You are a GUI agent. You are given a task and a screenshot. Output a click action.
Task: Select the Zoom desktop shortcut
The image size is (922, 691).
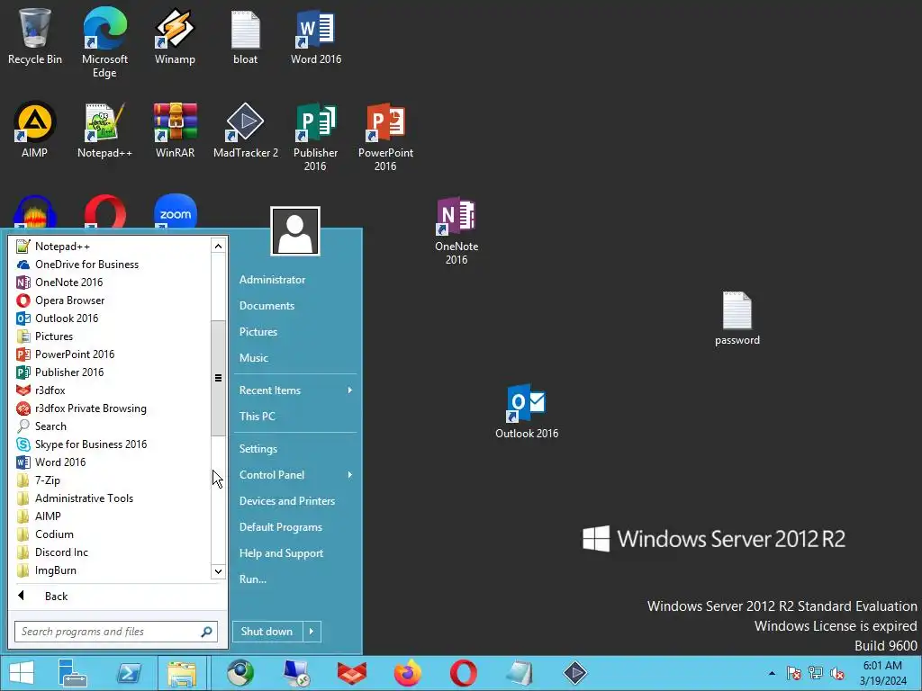[176, 211]
